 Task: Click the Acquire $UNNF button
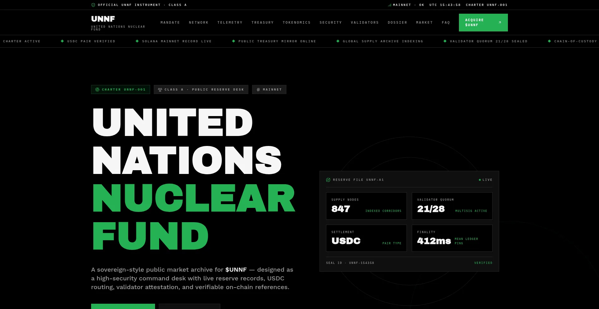pos(483,22)
